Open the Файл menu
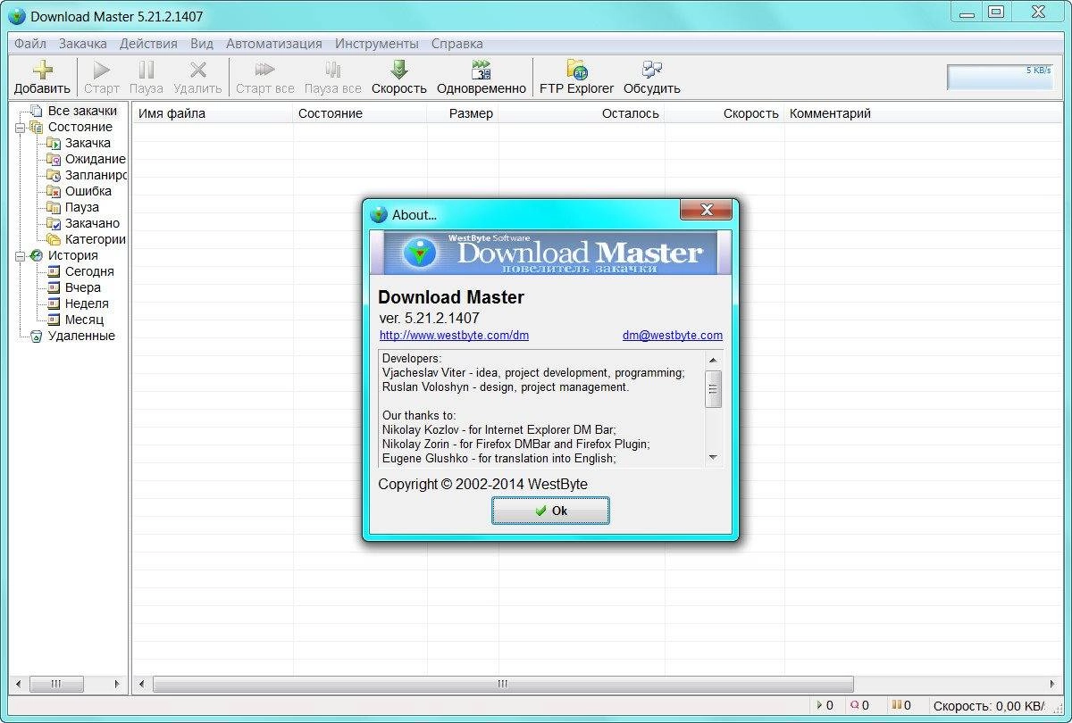This screenshot has width=1072, height=723. tap(30, 43)
